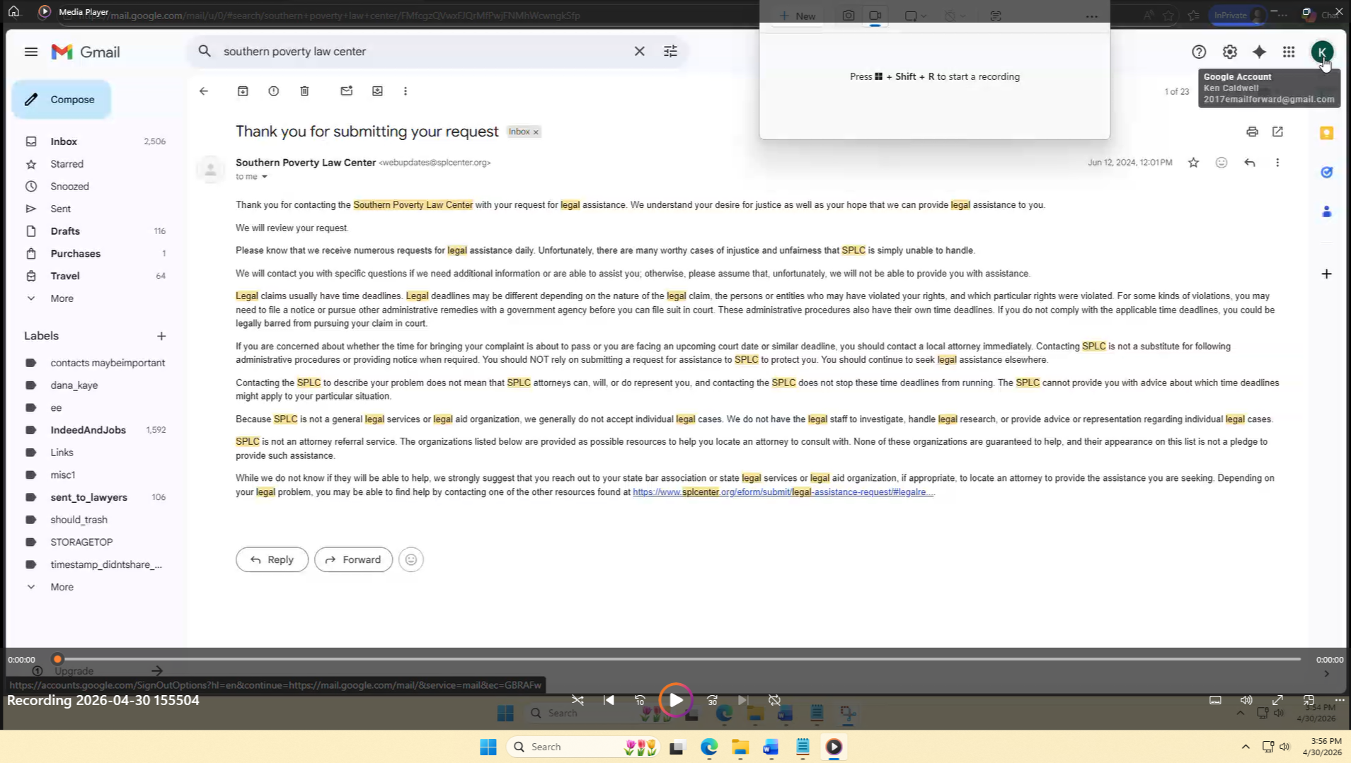Viewport: 1351px width, 763px height.
Task: Print the email with the printer icon
Action: (1252, 132)
